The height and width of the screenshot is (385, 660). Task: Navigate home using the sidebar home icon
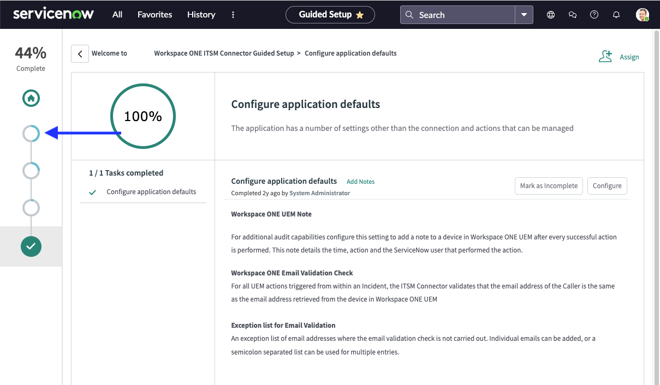(x=31, y=98)
